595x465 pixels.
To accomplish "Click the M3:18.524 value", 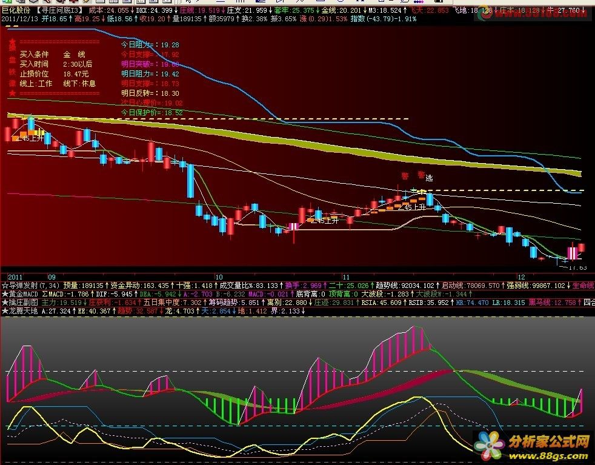I will [387, 11].
